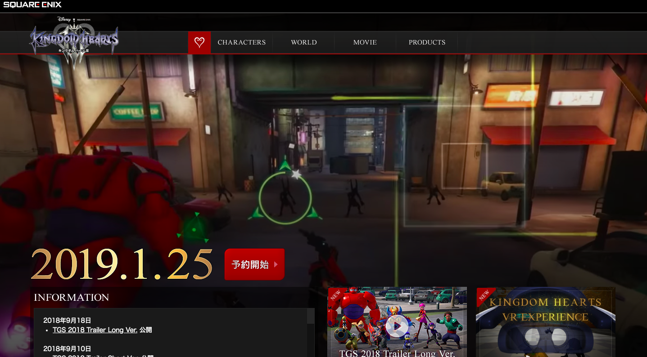Click the 2018年9月18日 date text
Image resolution: width=647 pixels, height=357 pixels.
[67, 321]
